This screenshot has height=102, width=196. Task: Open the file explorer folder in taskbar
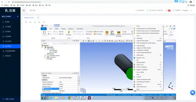pos(57,98)
